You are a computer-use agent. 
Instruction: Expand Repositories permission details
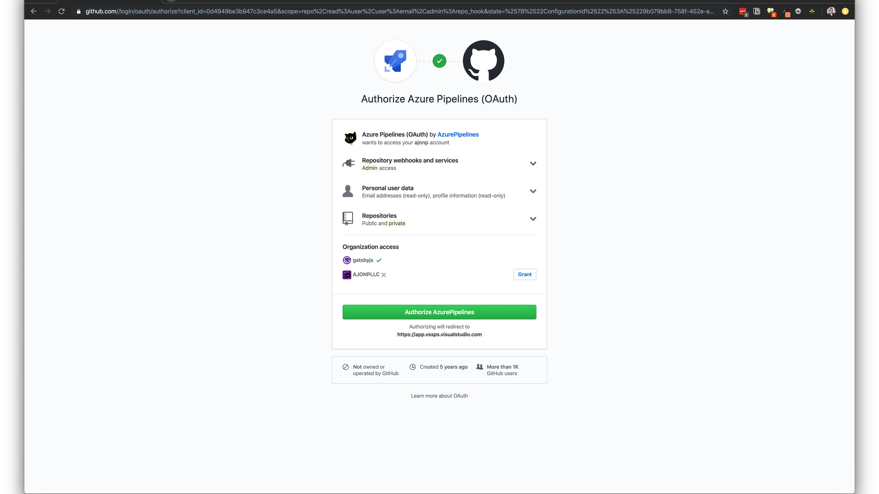click(533, 219)
